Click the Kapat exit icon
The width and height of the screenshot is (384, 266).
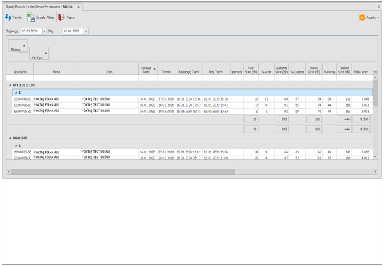click(61, 18)
